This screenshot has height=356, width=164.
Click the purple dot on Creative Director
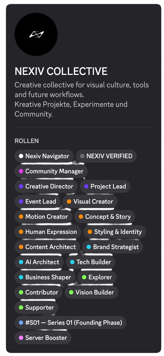tap(21, 186)
